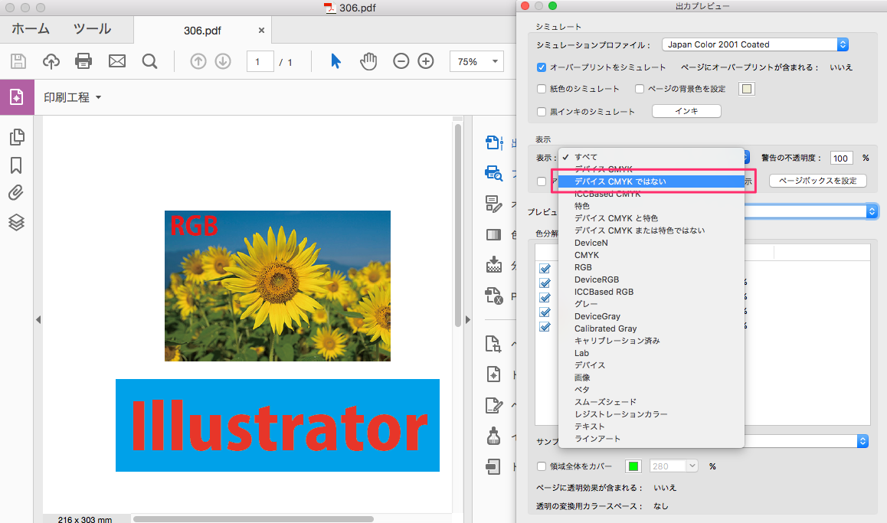
Task: Collapse right tools pane arrow
Action: coord(468,320)
